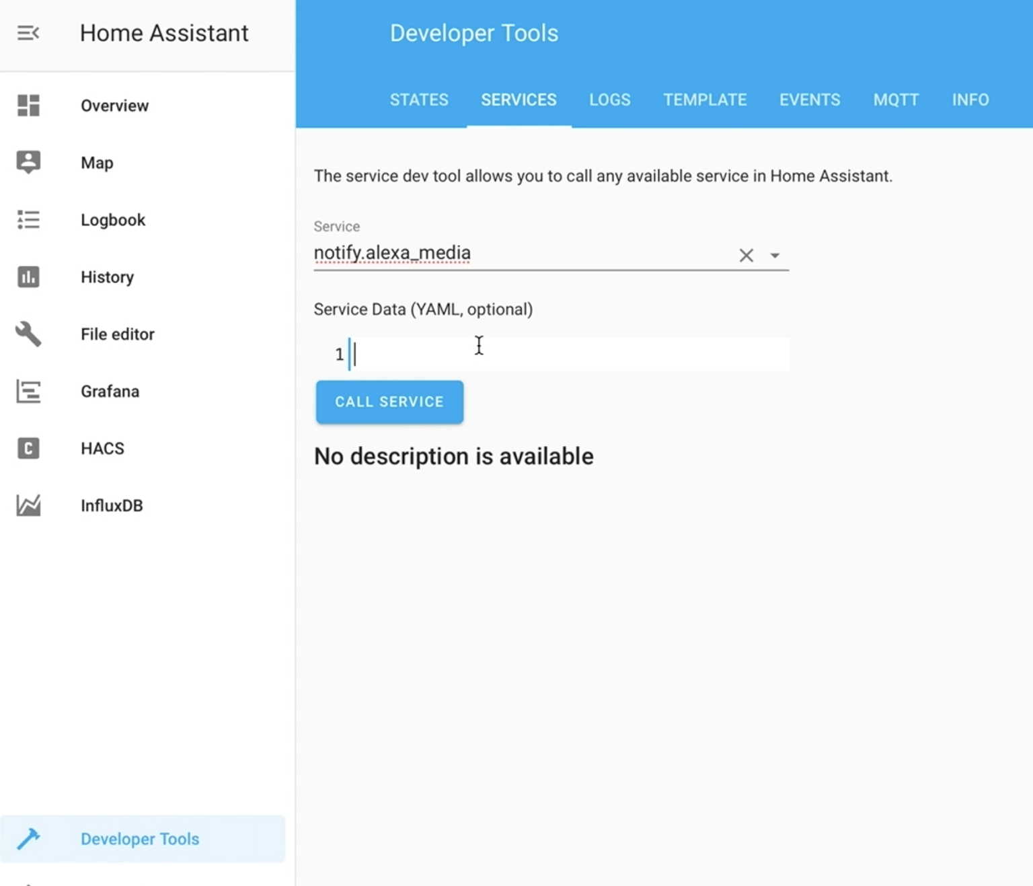Collapse the sidebar with hamburger toggle
This screenshot has width=1033, height=886.
point(28,32)
